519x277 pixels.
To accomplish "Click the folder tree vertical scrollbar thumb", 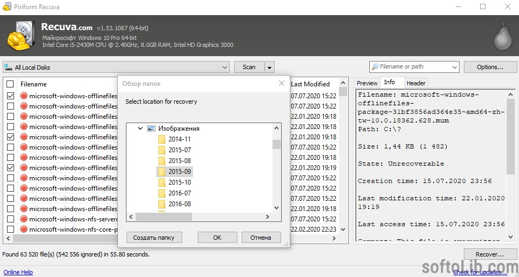I will pyautogui.click(x=277, y=145).
